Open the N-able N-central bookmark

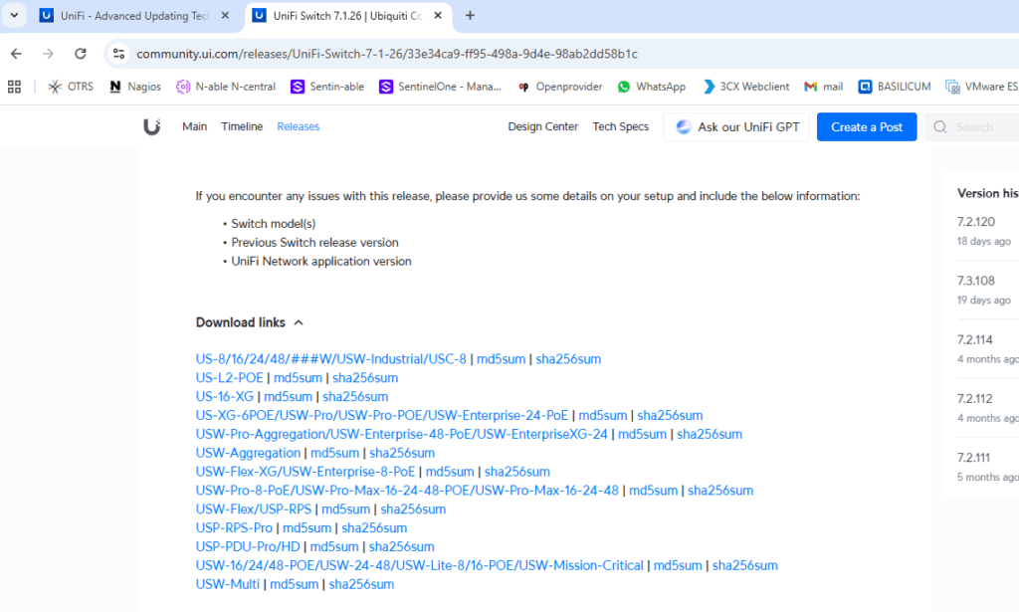pos(226,87)
